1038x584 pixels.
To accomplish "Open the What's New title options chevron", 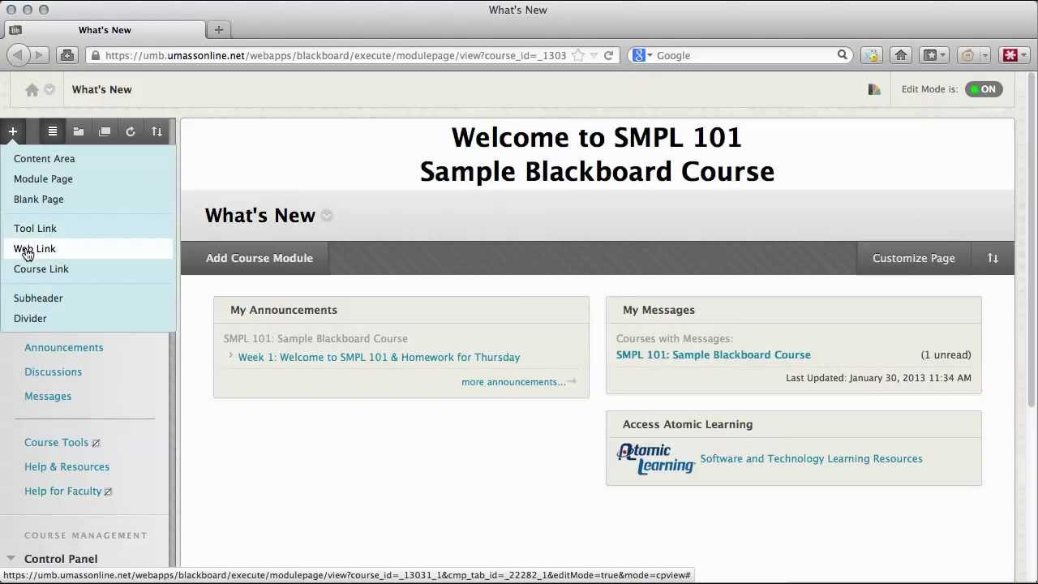I will point(326,216).
